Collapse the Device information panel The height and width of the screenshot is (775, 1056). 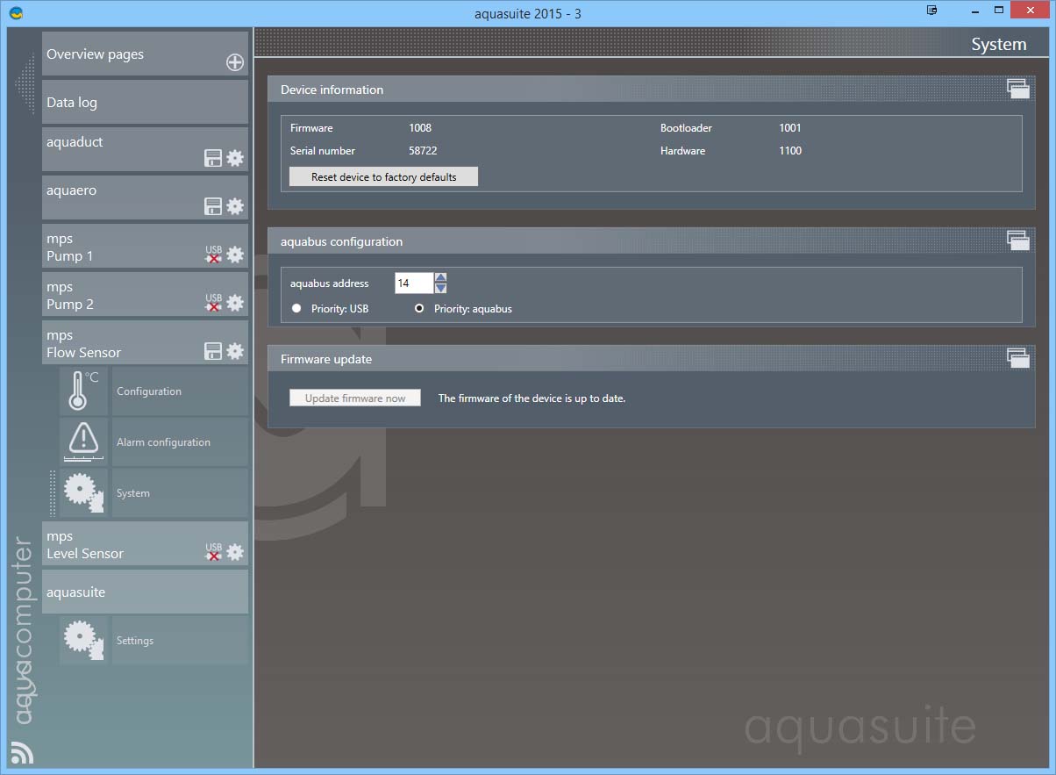1017,88
